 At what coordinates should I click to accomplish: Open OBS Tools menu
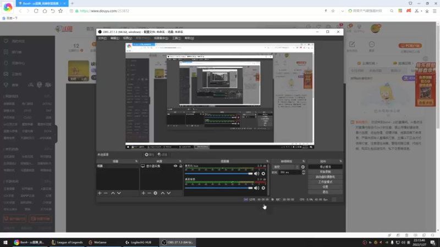[177, 38]
